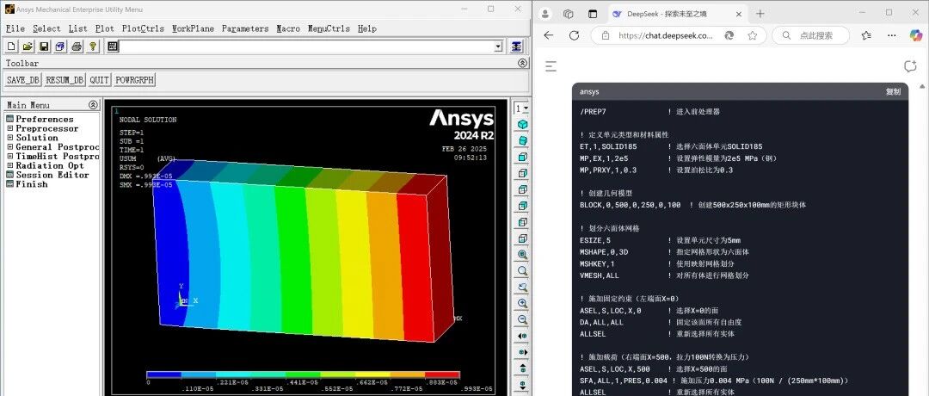Open the Select menu
The width and height of the screenshot is (929, 396).
point(46,28)
